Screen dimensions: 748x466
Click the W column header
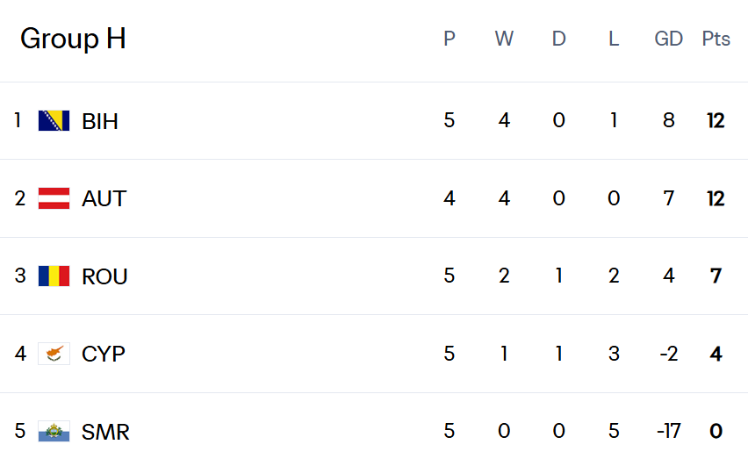[504, 39]
